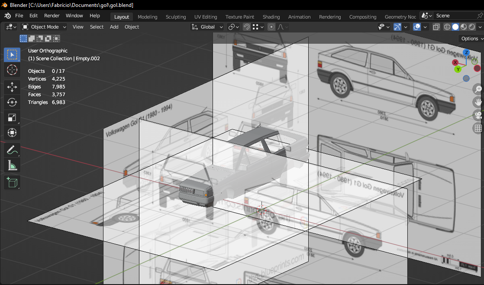Open the Help menu
The image size is (484, 285).
point(95,16)
